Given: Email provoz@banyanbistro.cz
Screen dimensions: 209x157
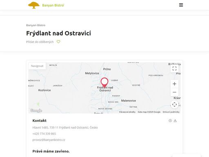Looking at the screenshot, I should 49,140.
